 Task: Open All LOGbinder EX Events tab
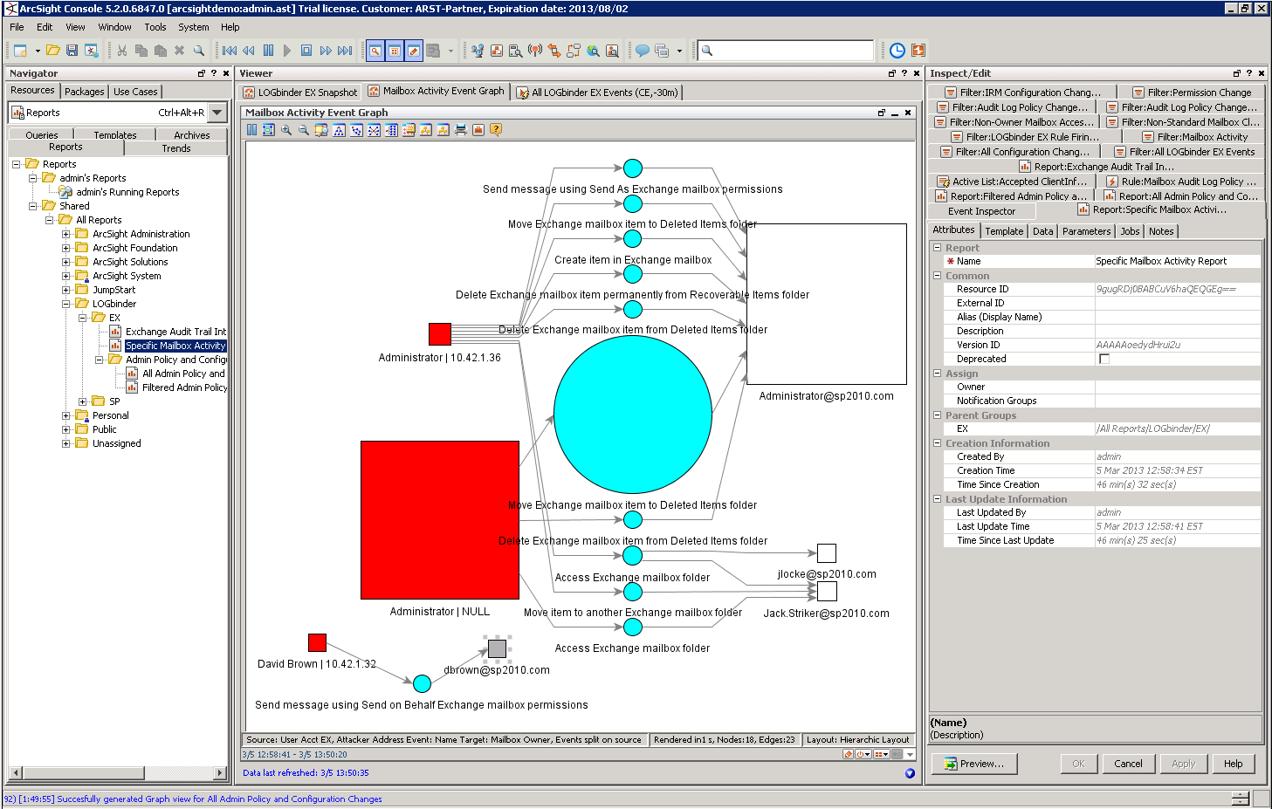[x=597, y=92]
